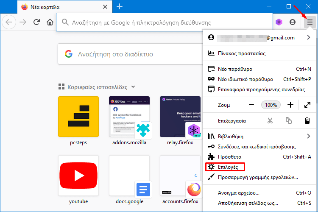
Task: Click the Cut scissors icon
Action: coord(270,120)
